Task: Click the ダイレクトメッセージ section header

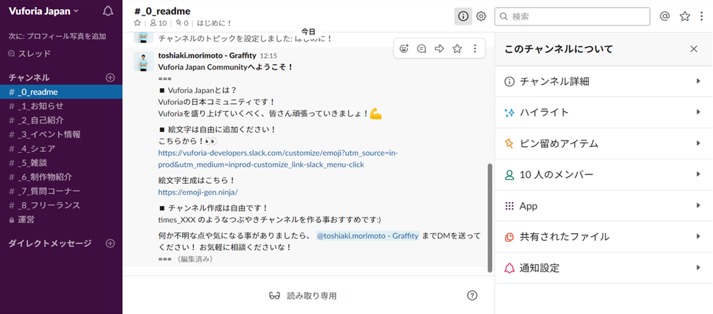Action: click(x=50, y=243)
